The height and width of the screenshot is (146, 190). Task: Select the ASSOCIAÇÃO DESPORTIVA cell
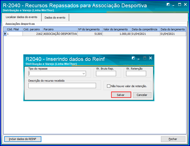coord(60,34)
